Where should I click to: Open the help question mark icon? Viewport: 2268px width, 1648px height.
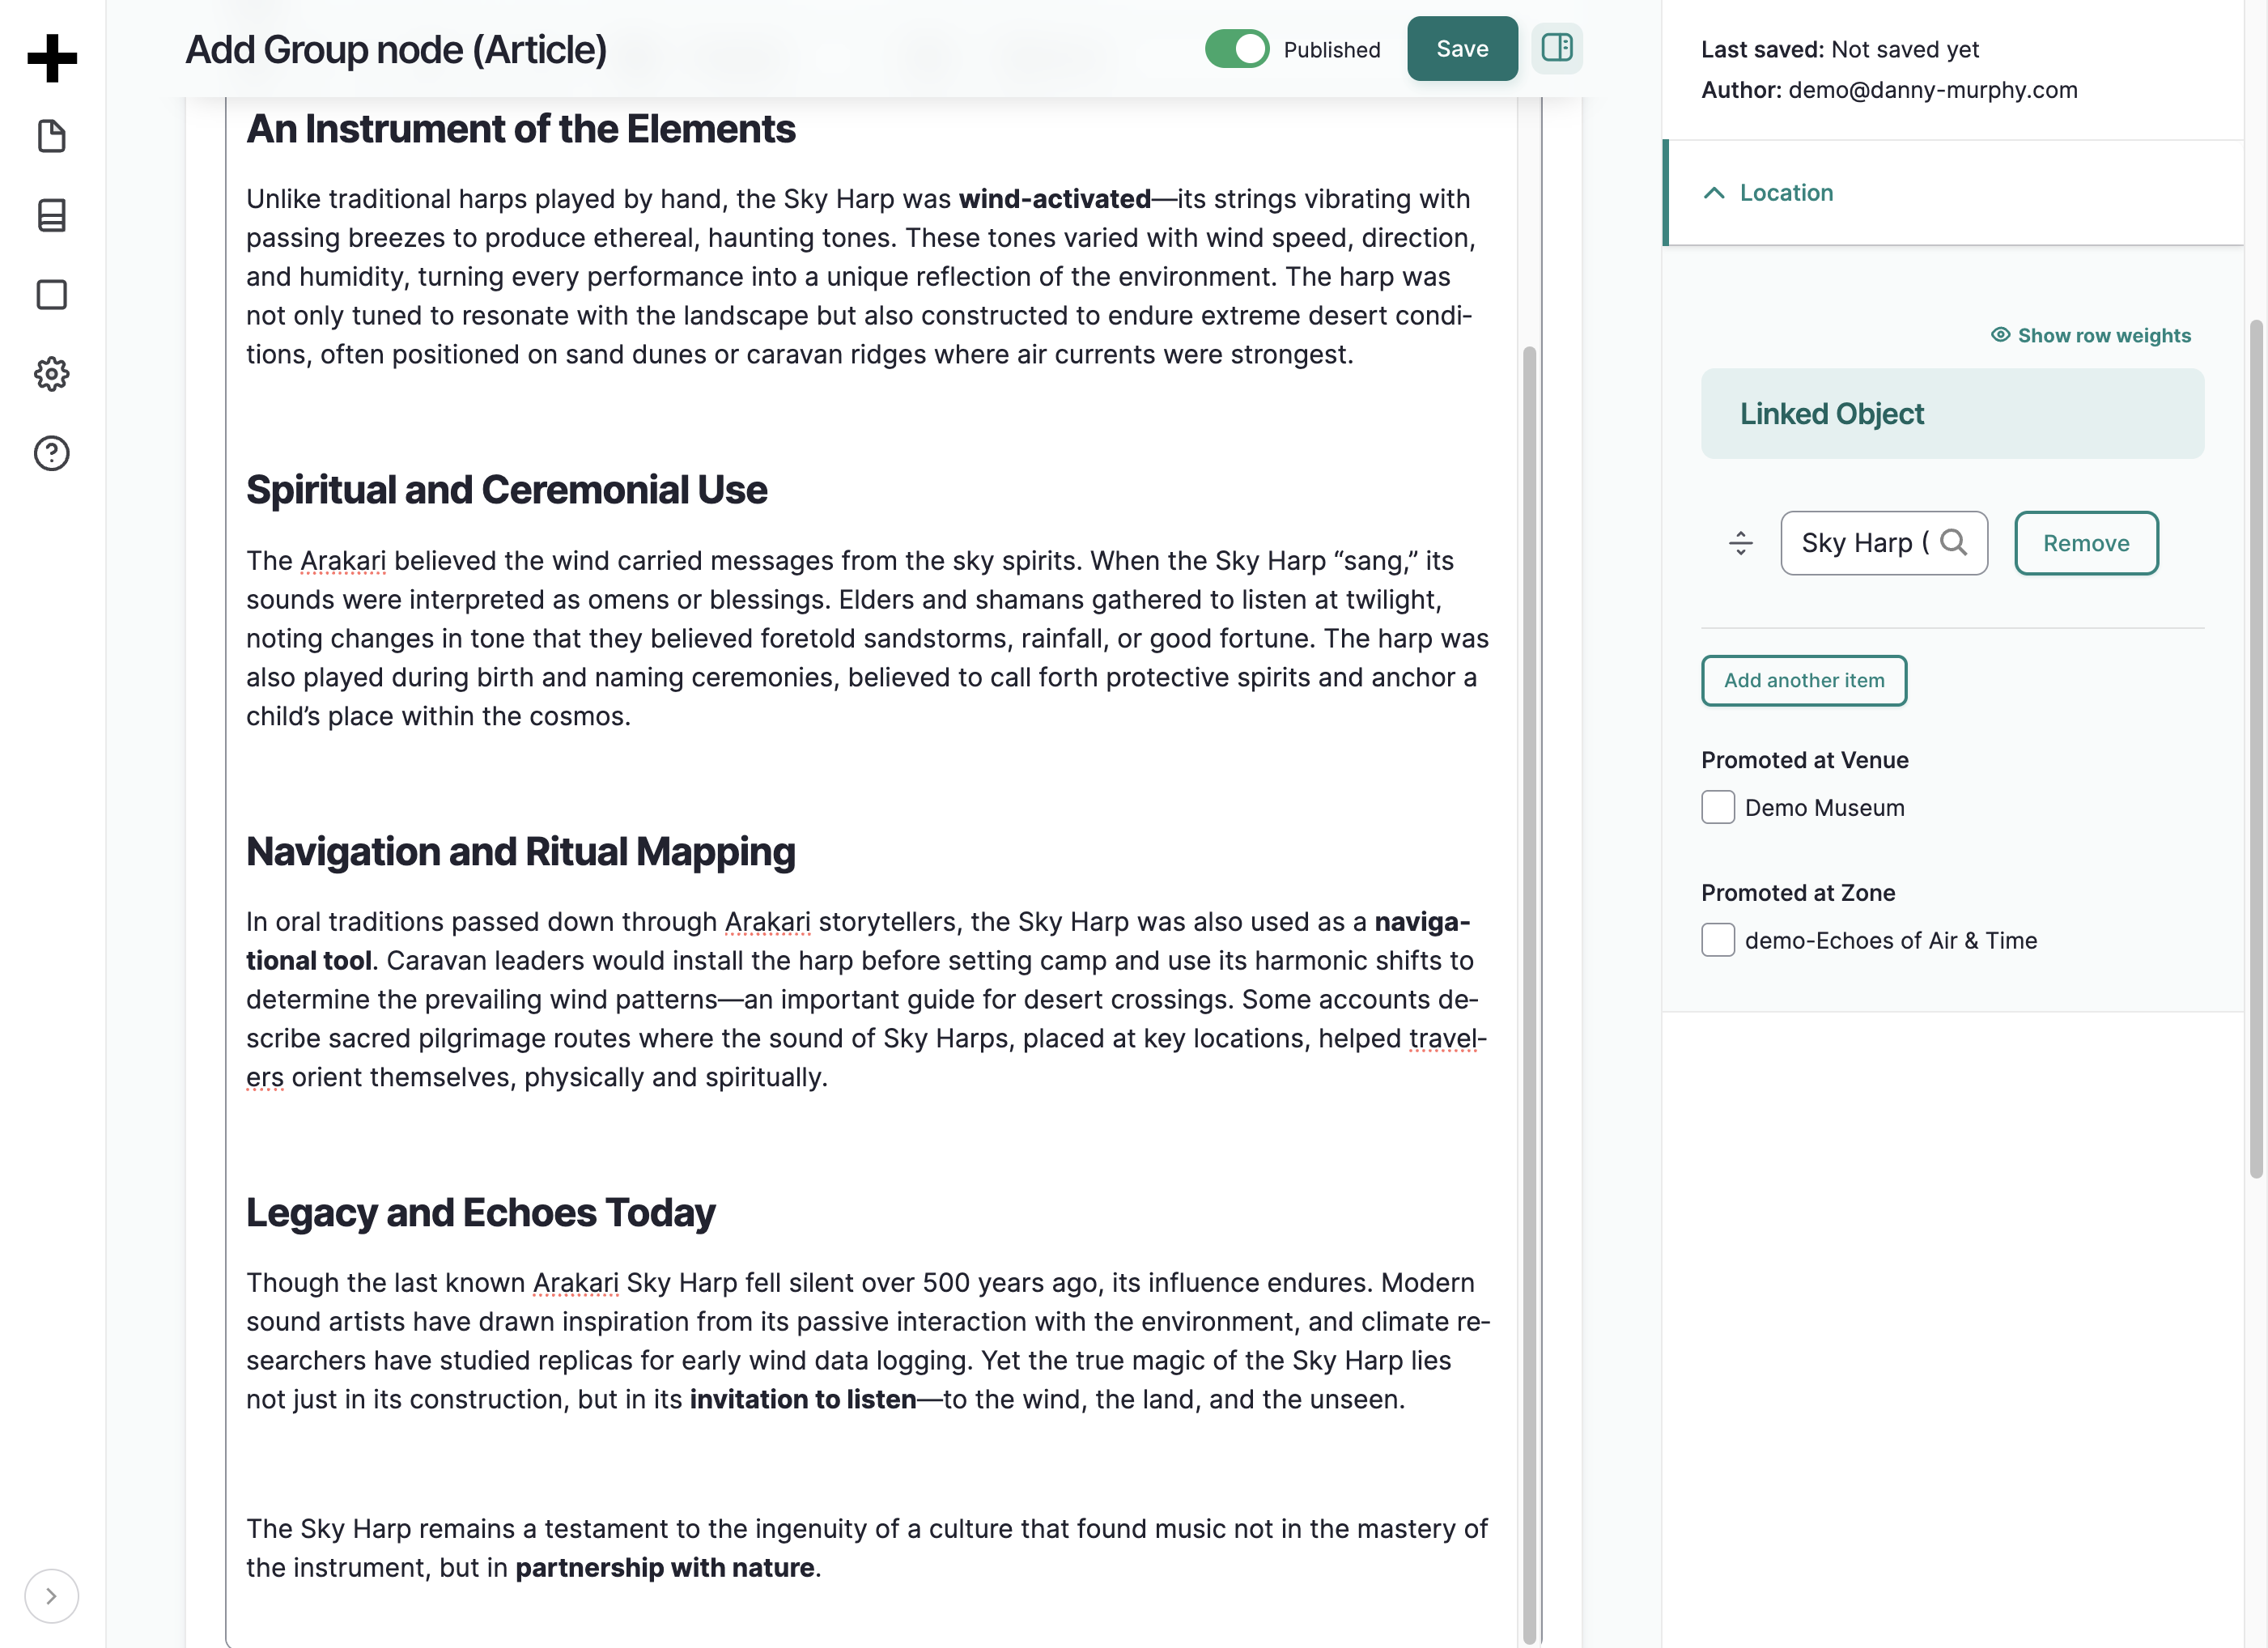(x=52, y=453)
